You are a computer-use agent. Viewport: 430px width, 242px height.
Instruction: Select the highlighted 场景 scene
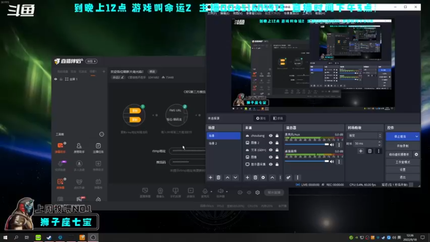click(x=224, y=136)
